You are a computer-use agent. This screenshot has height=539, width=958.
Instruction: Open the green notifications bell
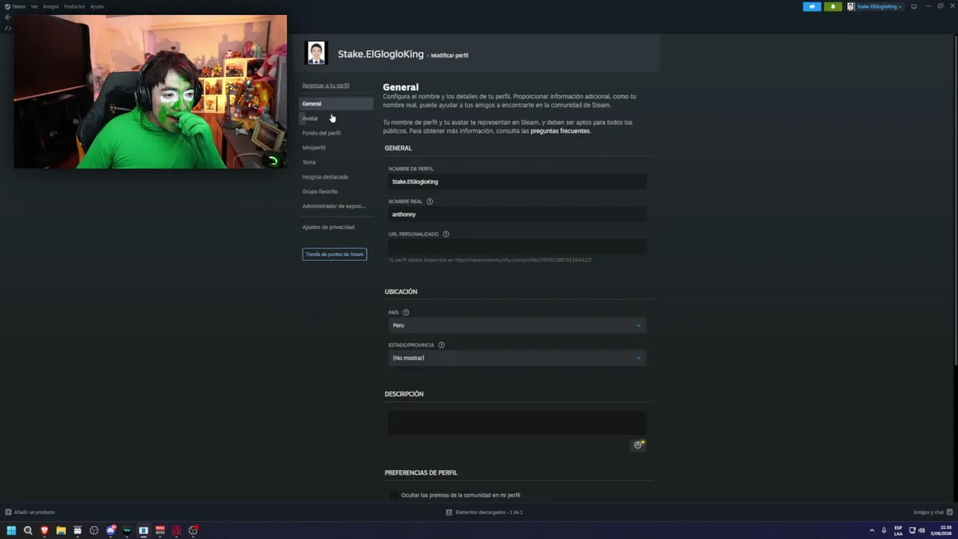coord(833,7)
